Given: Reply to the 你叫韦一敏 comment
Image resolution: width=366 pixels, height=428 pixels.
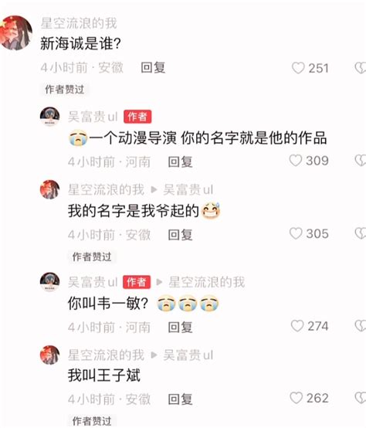Looking at the screenshot, I should click(x=180, y=328).
